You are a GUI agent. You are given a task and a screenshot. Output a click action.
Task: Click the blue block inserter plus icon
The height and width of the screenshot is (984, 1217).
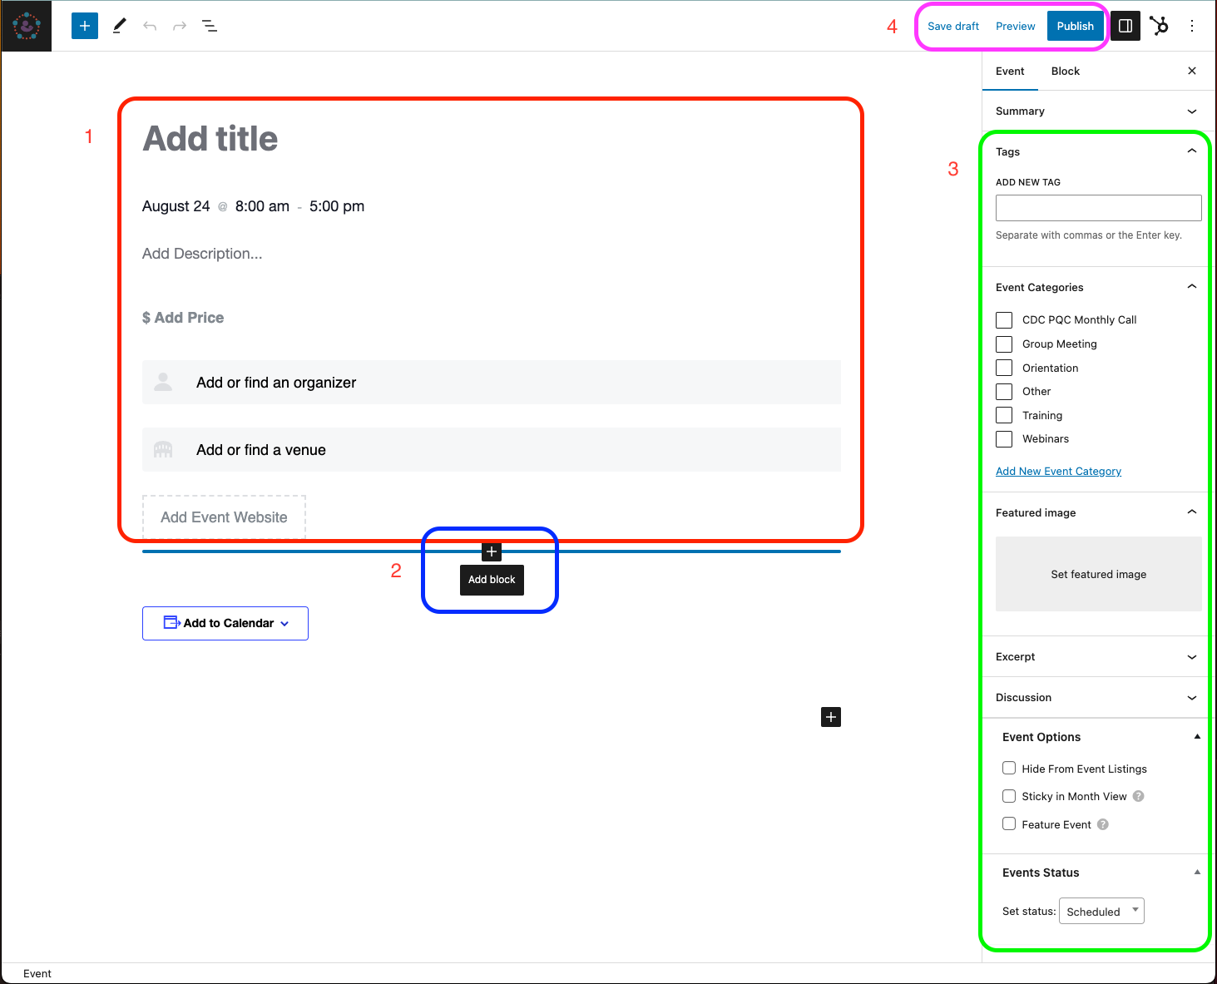click(x=84, y=26)
